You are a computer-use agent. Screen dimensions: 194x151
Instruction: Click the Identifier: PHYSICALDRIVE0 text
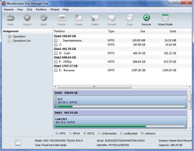point(113,145)
